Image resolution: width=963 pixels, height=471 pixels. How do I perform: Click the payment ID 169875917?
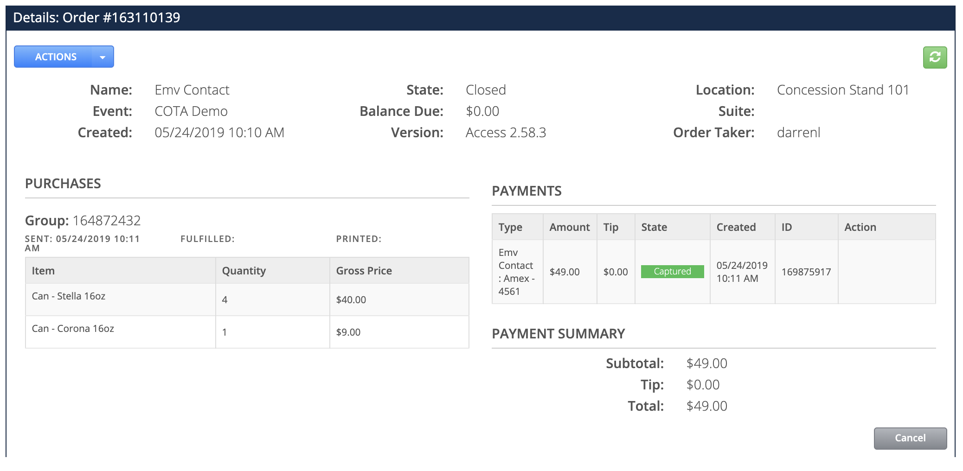(806, 272)
